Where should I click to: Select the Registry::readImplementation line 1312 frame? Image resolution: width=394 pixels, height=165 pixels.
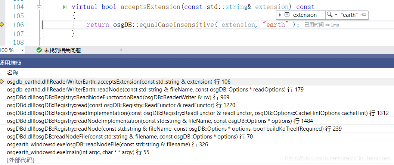[x=197, y=113]
